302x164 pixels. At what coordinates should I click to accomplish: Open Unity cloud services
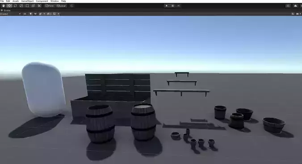(x=295, y=6)
